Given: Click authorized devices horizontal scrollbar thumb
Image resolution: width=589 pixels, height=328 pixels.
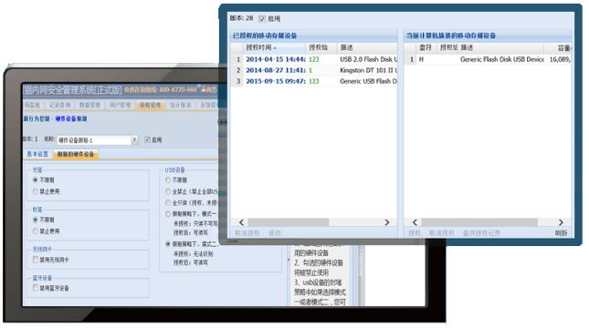Looking at the screenshot, I should (289, 222).
